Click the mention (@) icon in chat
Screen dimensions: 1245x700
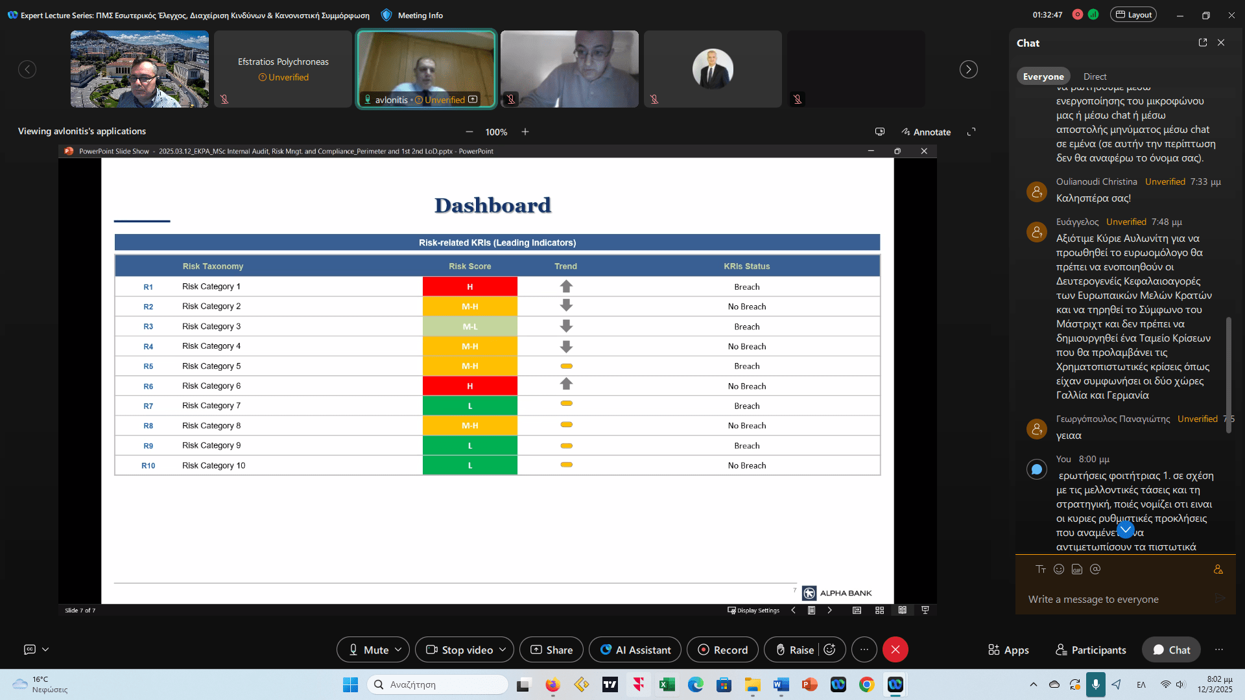pyautogui.click(x=1095, y=569)
